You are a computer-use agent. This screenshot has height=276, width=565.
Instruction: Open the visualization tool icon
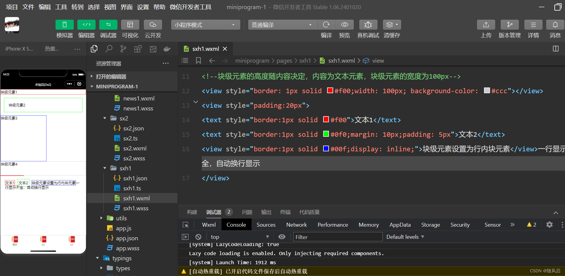click(130, 25)
